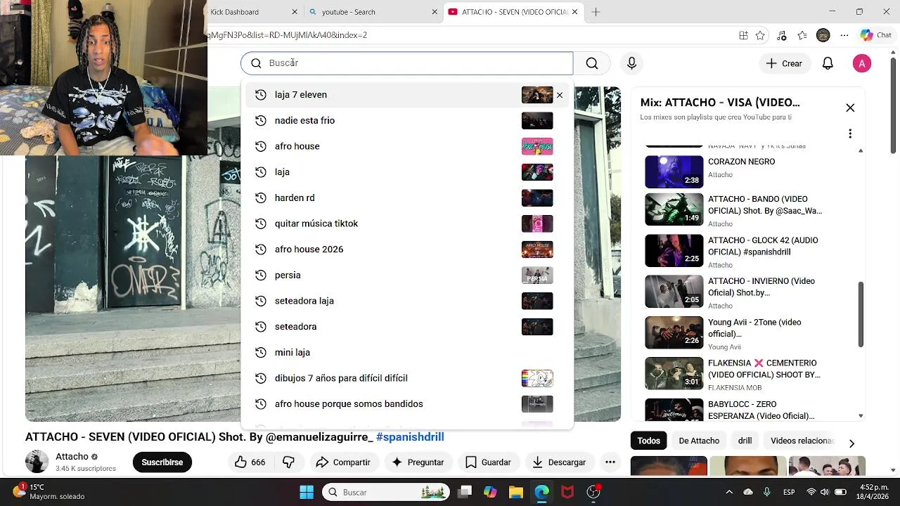Click the playlist panel scrollbar
Screen dimensions: 900x506
pos(861,314)
